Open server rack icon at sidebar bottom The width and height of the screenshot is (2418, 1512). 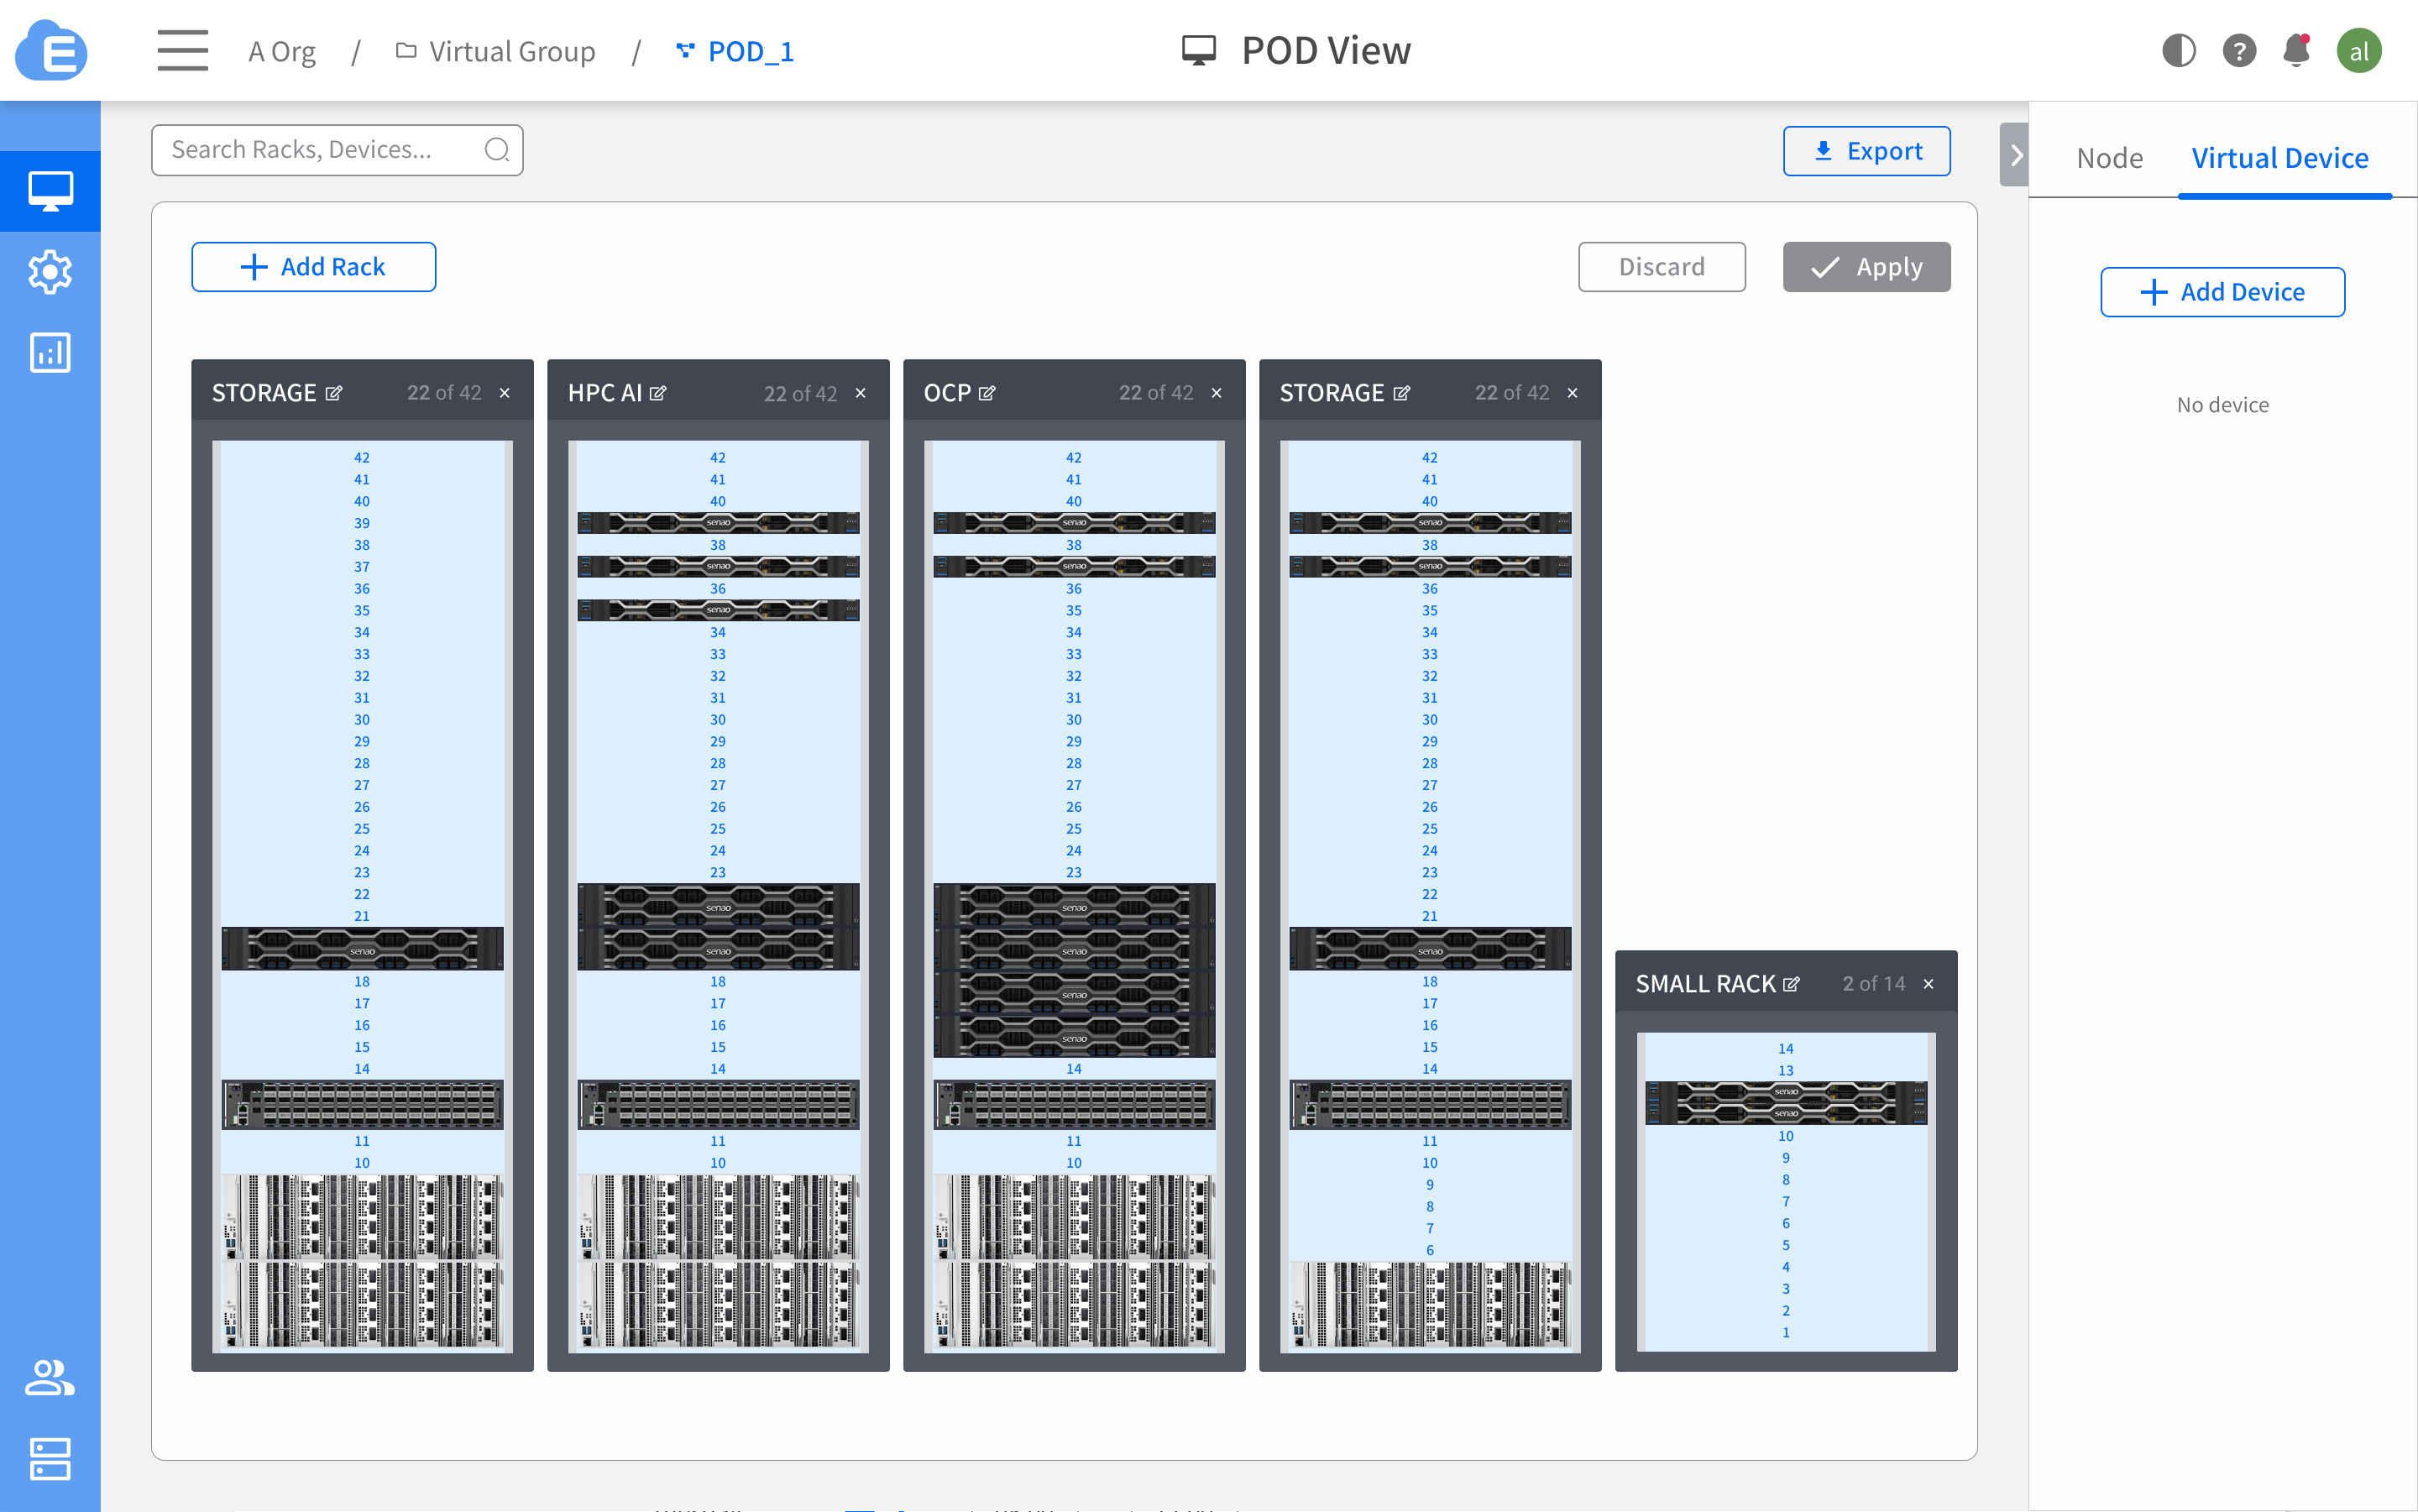pyautogui.click(x=50, y=1458)
